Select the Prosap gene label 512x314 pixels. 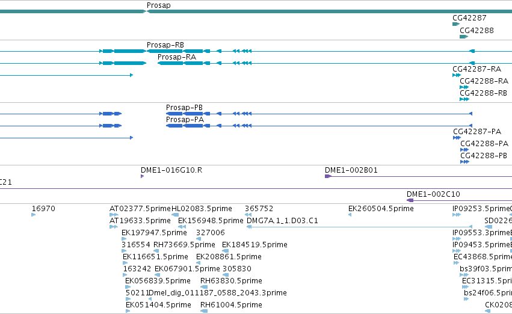(159, 5)
